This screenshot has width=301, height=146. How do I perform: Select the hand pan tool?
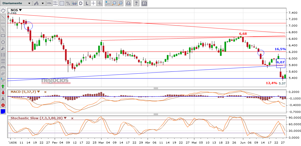[3, 10]
